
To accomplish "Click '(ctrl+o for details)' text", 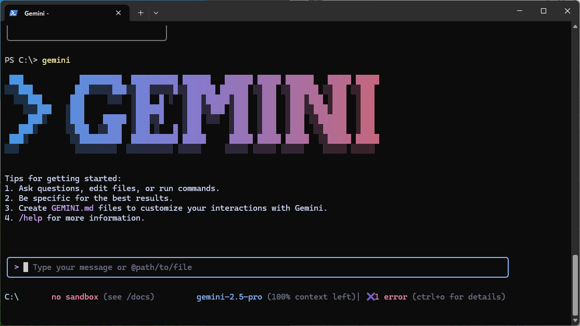I will 459,297.
